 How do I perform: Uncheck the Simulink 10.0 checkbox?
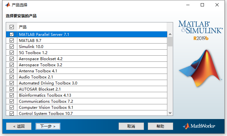coord(12,46)
